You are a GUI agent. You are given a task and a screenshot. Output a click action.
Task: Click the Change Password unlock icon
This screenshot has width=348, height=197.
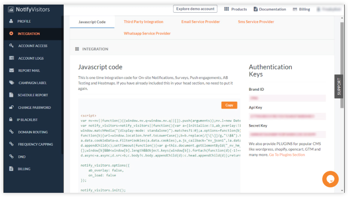coord(11,107)
